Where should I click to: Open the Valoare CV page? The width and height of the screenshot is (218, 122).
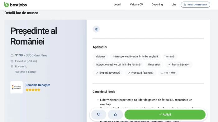pyautogui.click(x=136, y=5)
